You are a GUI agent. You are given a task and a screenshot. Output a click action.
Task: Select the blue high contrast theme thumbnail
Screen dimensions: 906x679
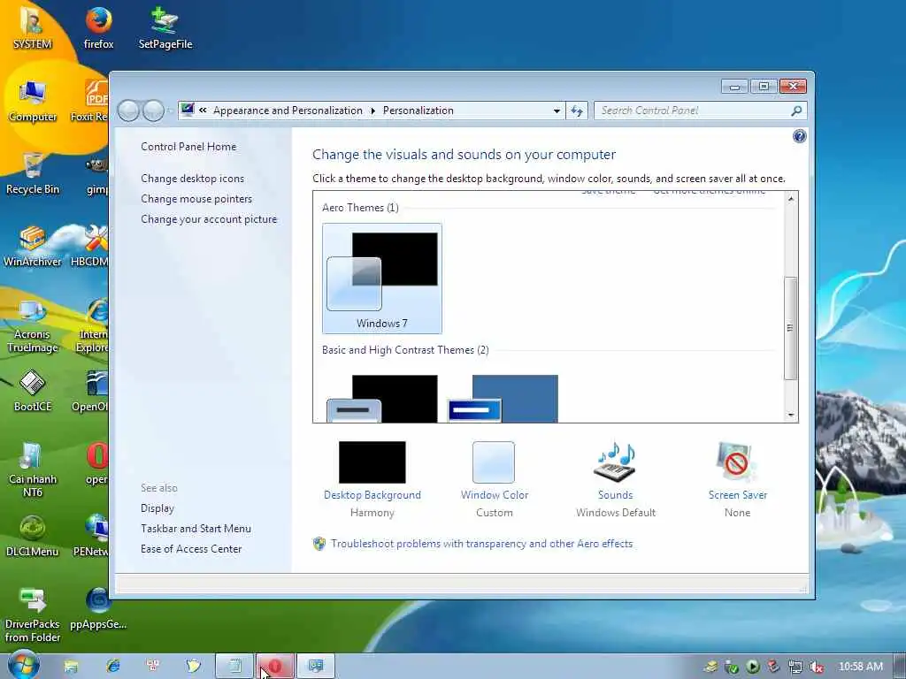(x=503, y=399)
